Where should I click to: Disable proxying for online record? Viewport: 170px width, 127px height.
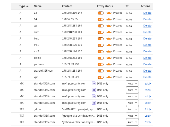(100, 58)
